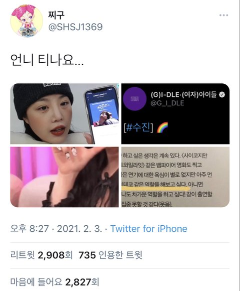Viewport: 240px width, 291px height.
Task: Click the verified badge next to (G)I-DLE
Action: (222, 95)
